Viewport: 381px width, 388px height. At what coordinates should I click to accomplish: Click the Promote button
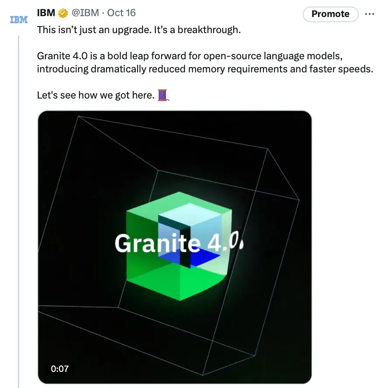click(x=330, y=14)
